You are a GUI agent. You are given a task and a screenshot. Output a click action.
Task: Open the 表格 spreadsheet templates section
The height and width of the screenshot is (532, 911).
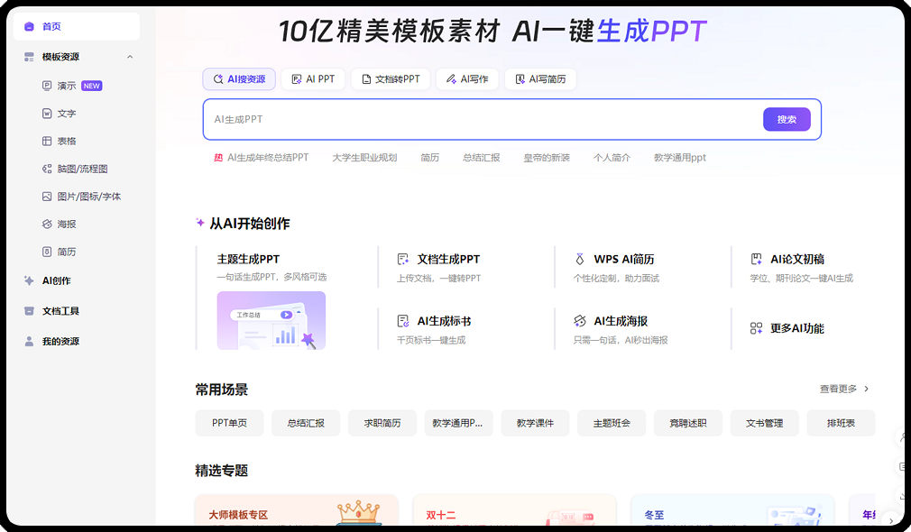pos(60,141)
